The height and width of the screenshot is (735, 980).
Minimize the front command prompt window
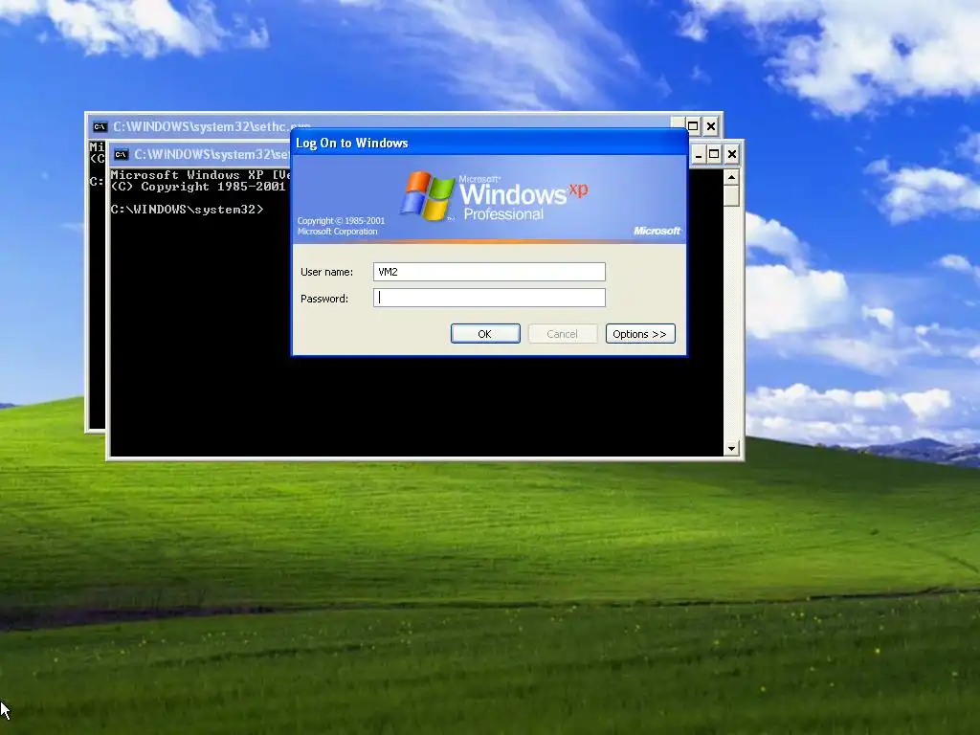coord(698,154)
